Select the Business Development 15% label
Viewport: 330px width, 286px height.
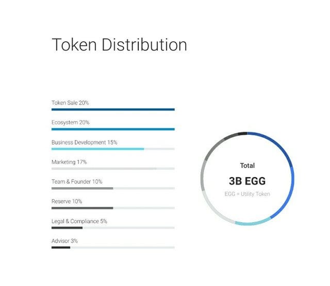coord(85,142)
